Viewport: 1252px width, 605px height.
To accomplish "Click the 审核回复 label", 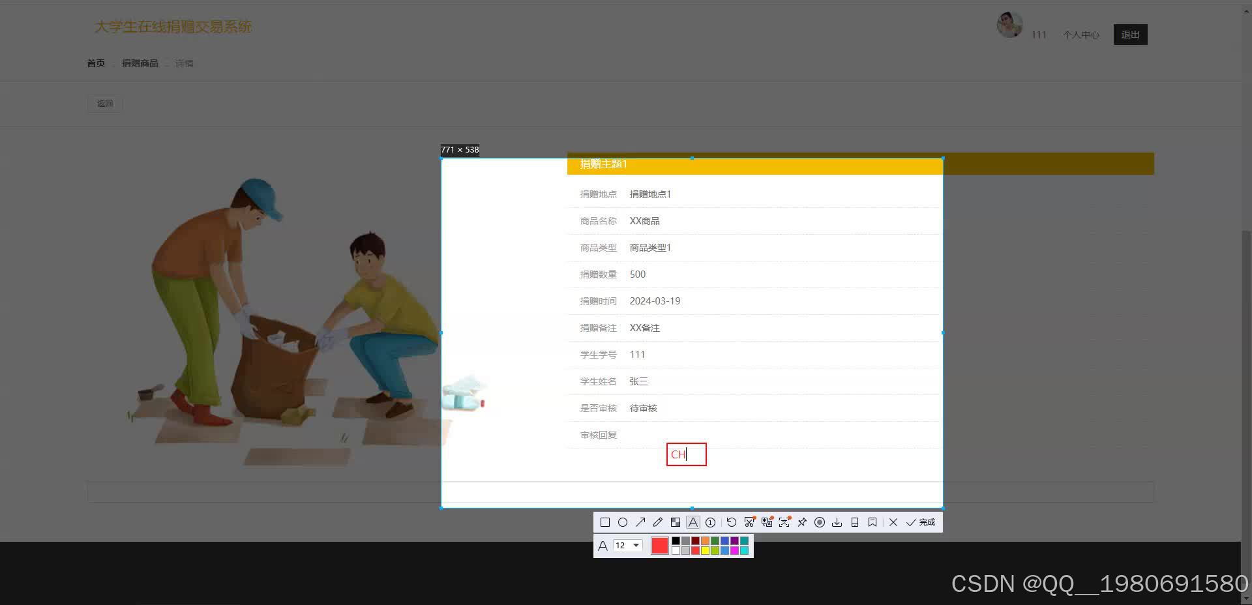I will tap(598, 435).
